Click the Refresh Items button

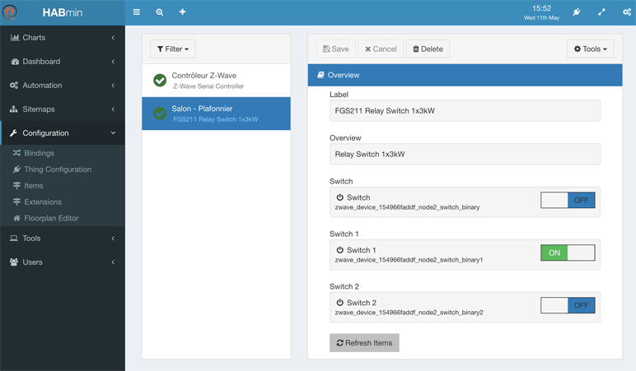364,343
